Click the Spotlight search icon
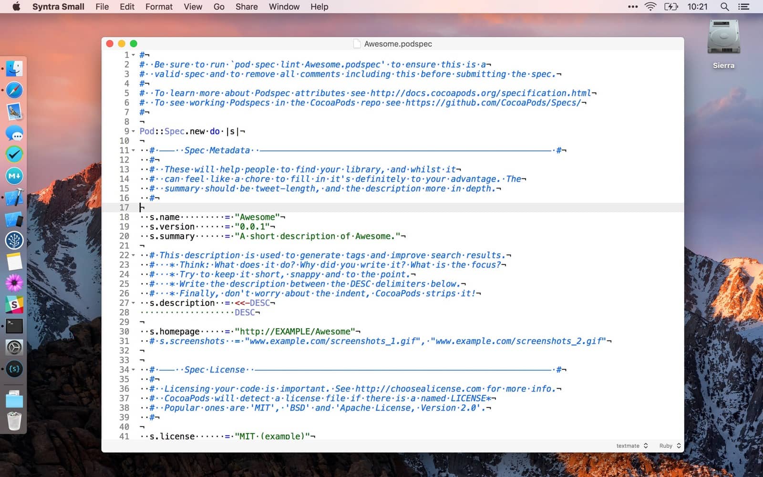Screen dimensions: 763x477 724,7
